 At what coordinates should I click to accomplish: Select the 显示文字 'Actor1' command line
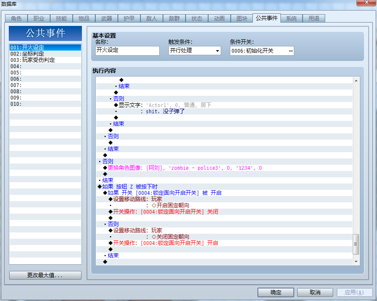pos(224,105)
